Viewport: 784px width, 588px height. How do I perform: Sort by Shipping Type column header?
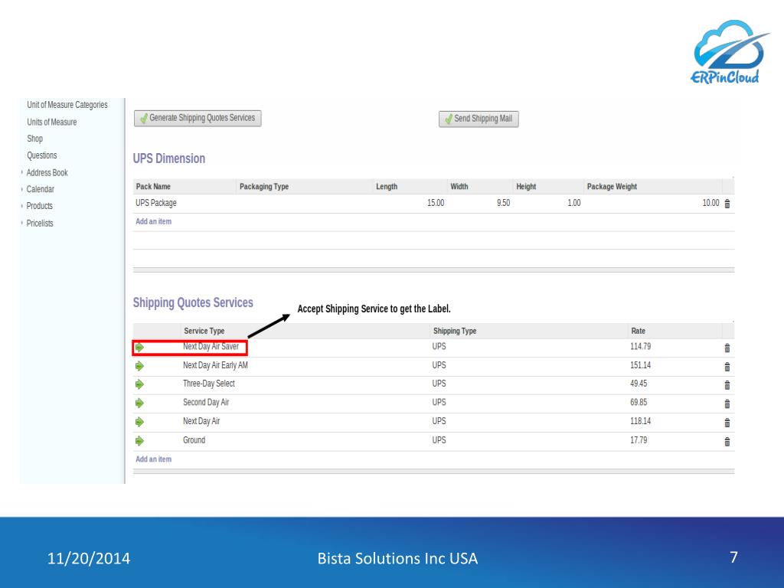point(455,331)
